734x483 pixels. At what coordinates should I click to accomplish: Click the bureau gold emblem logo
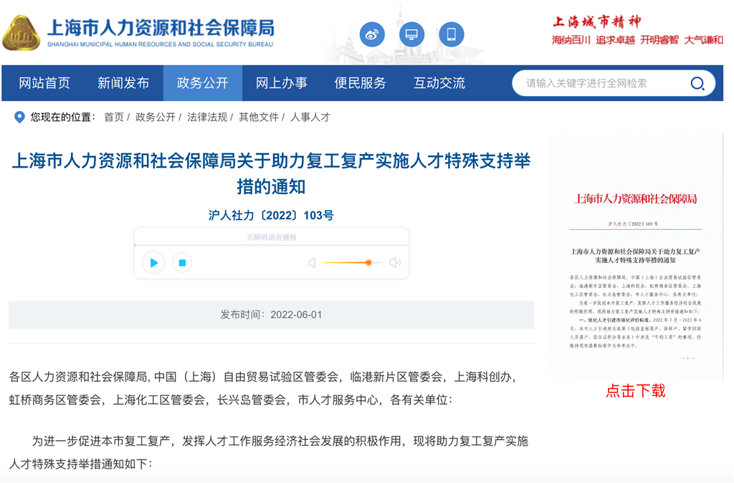21,33
